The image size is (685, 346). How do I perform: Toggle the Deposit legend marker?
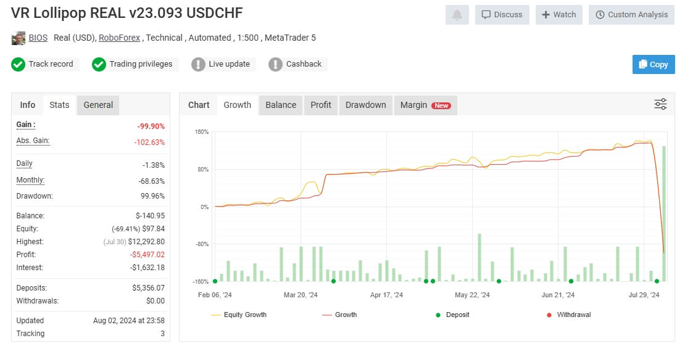(x=452, y=315)
